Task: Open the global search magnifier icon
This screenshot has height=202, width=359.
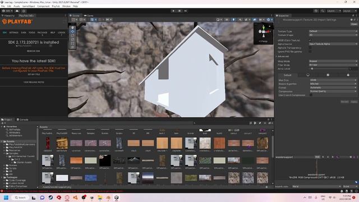Action: pyautogui.click(x=323, y=11)
